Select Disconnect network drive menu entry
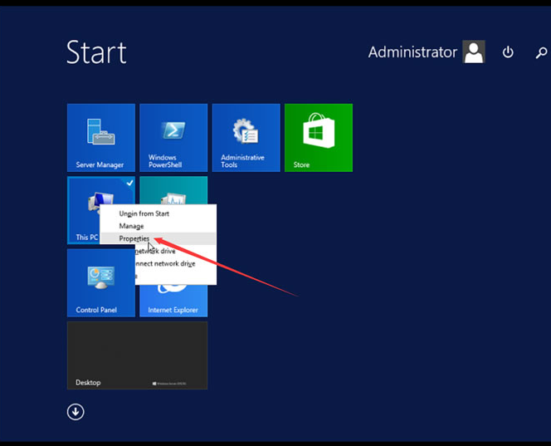Viewport: 551px width, 446px height. click(163, 263)
